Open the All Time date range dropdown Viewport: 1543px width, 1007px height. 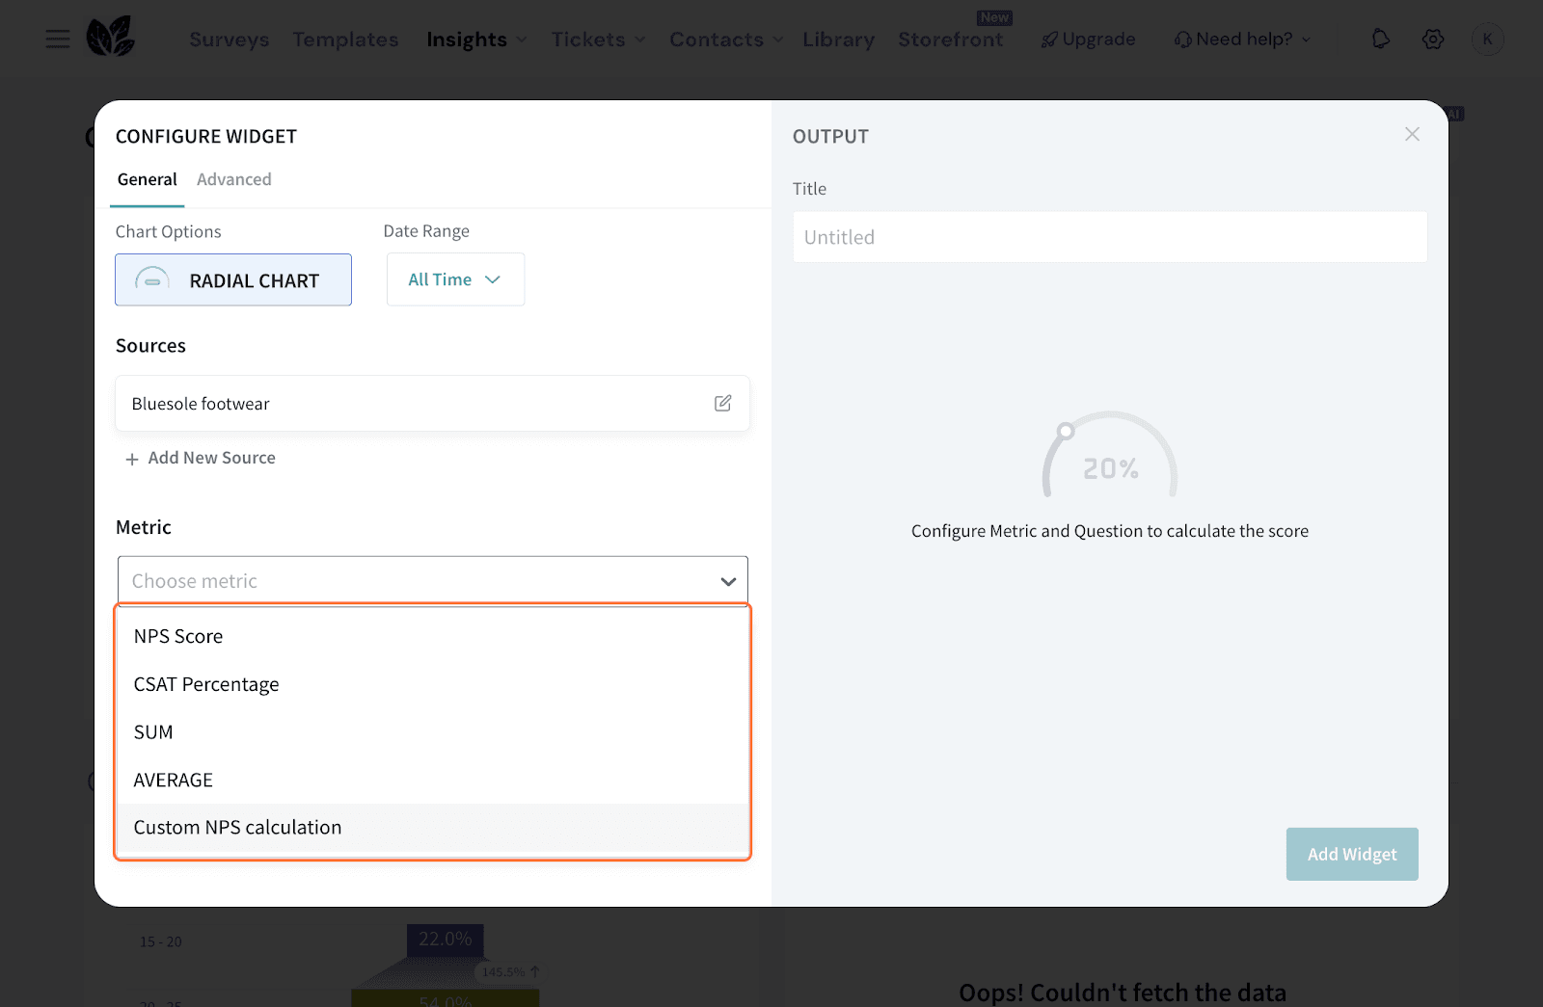454,278
